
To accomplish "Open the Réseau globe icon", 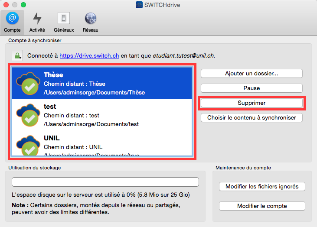I will (91, 19).
